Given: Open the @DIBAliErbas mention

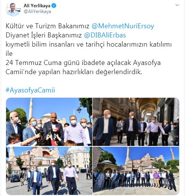Looking at the screenshot, I should 105,35.
